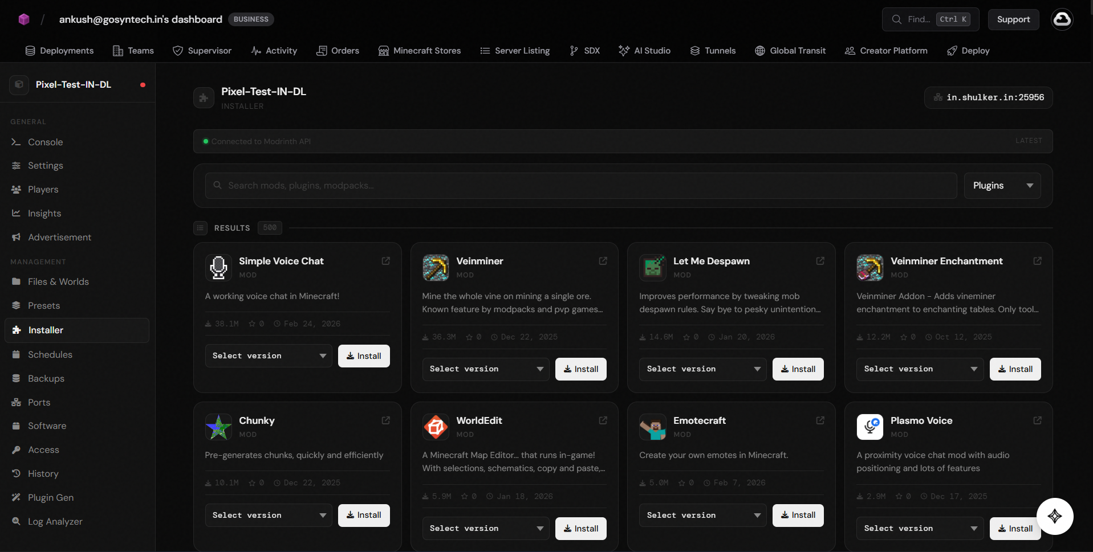This screenshot has height=552, width=1093.
Task: Click the Plasmo Voice logo thumbnail
Action: 870,427
